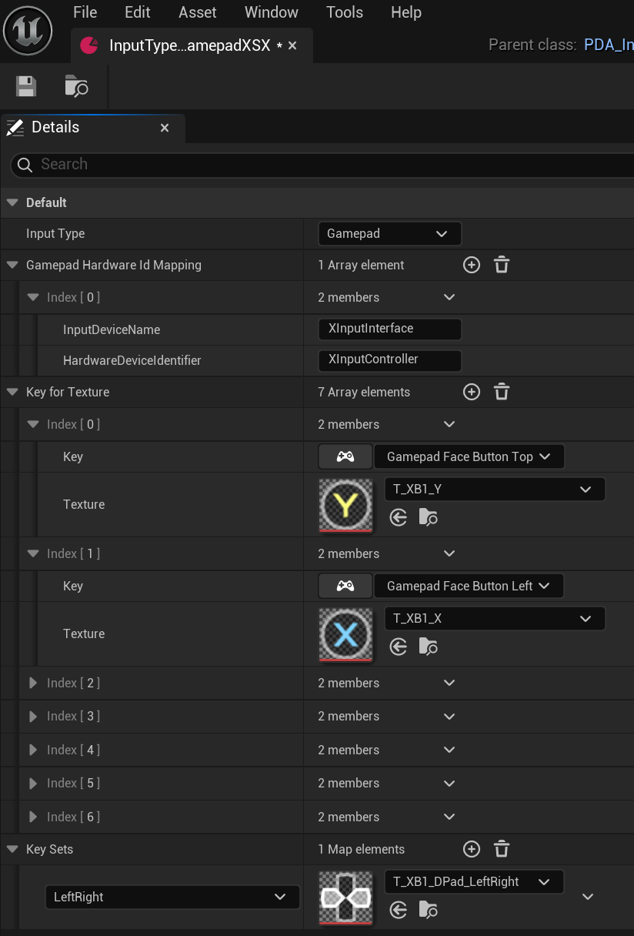
Task: Collapse the Default category section
Action: click(12, 202)
